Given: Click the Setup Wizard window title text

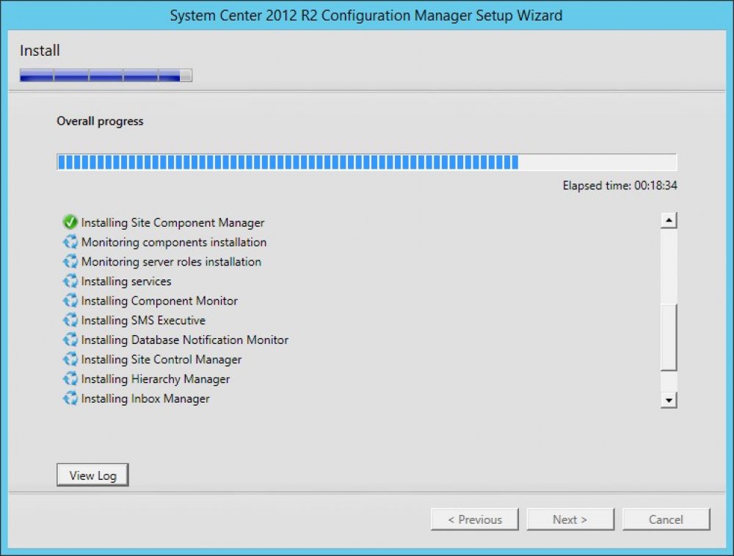Looking at the screenshot, I should point(366,15).
